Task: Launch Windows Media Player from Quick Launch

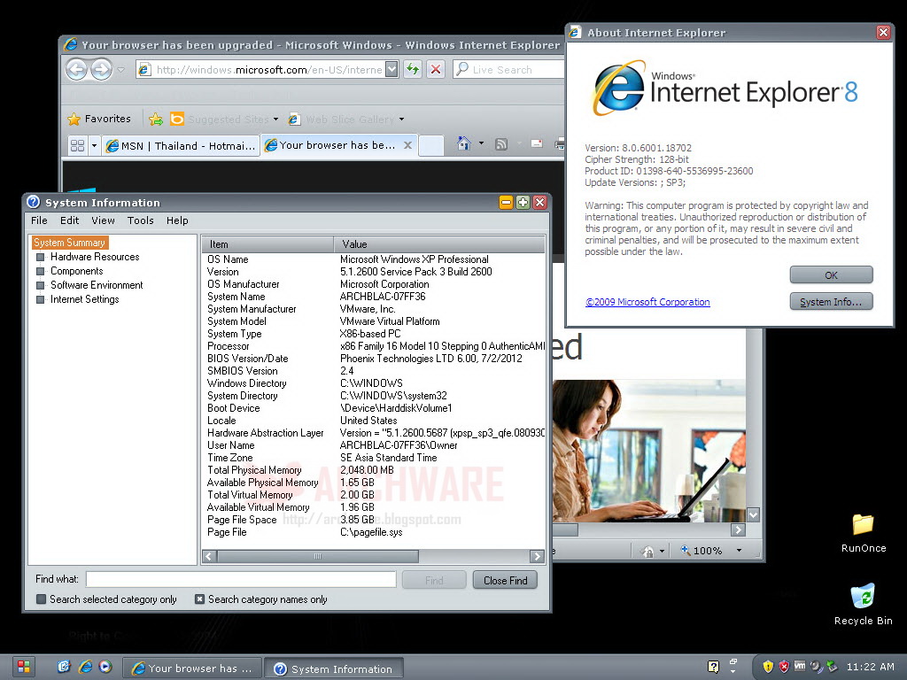Action: [105, 668]
